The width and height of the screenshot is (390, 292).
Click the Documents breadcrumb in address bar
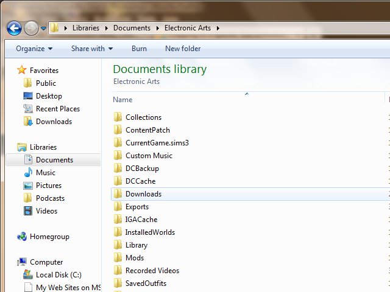click(x=132, y=28)
